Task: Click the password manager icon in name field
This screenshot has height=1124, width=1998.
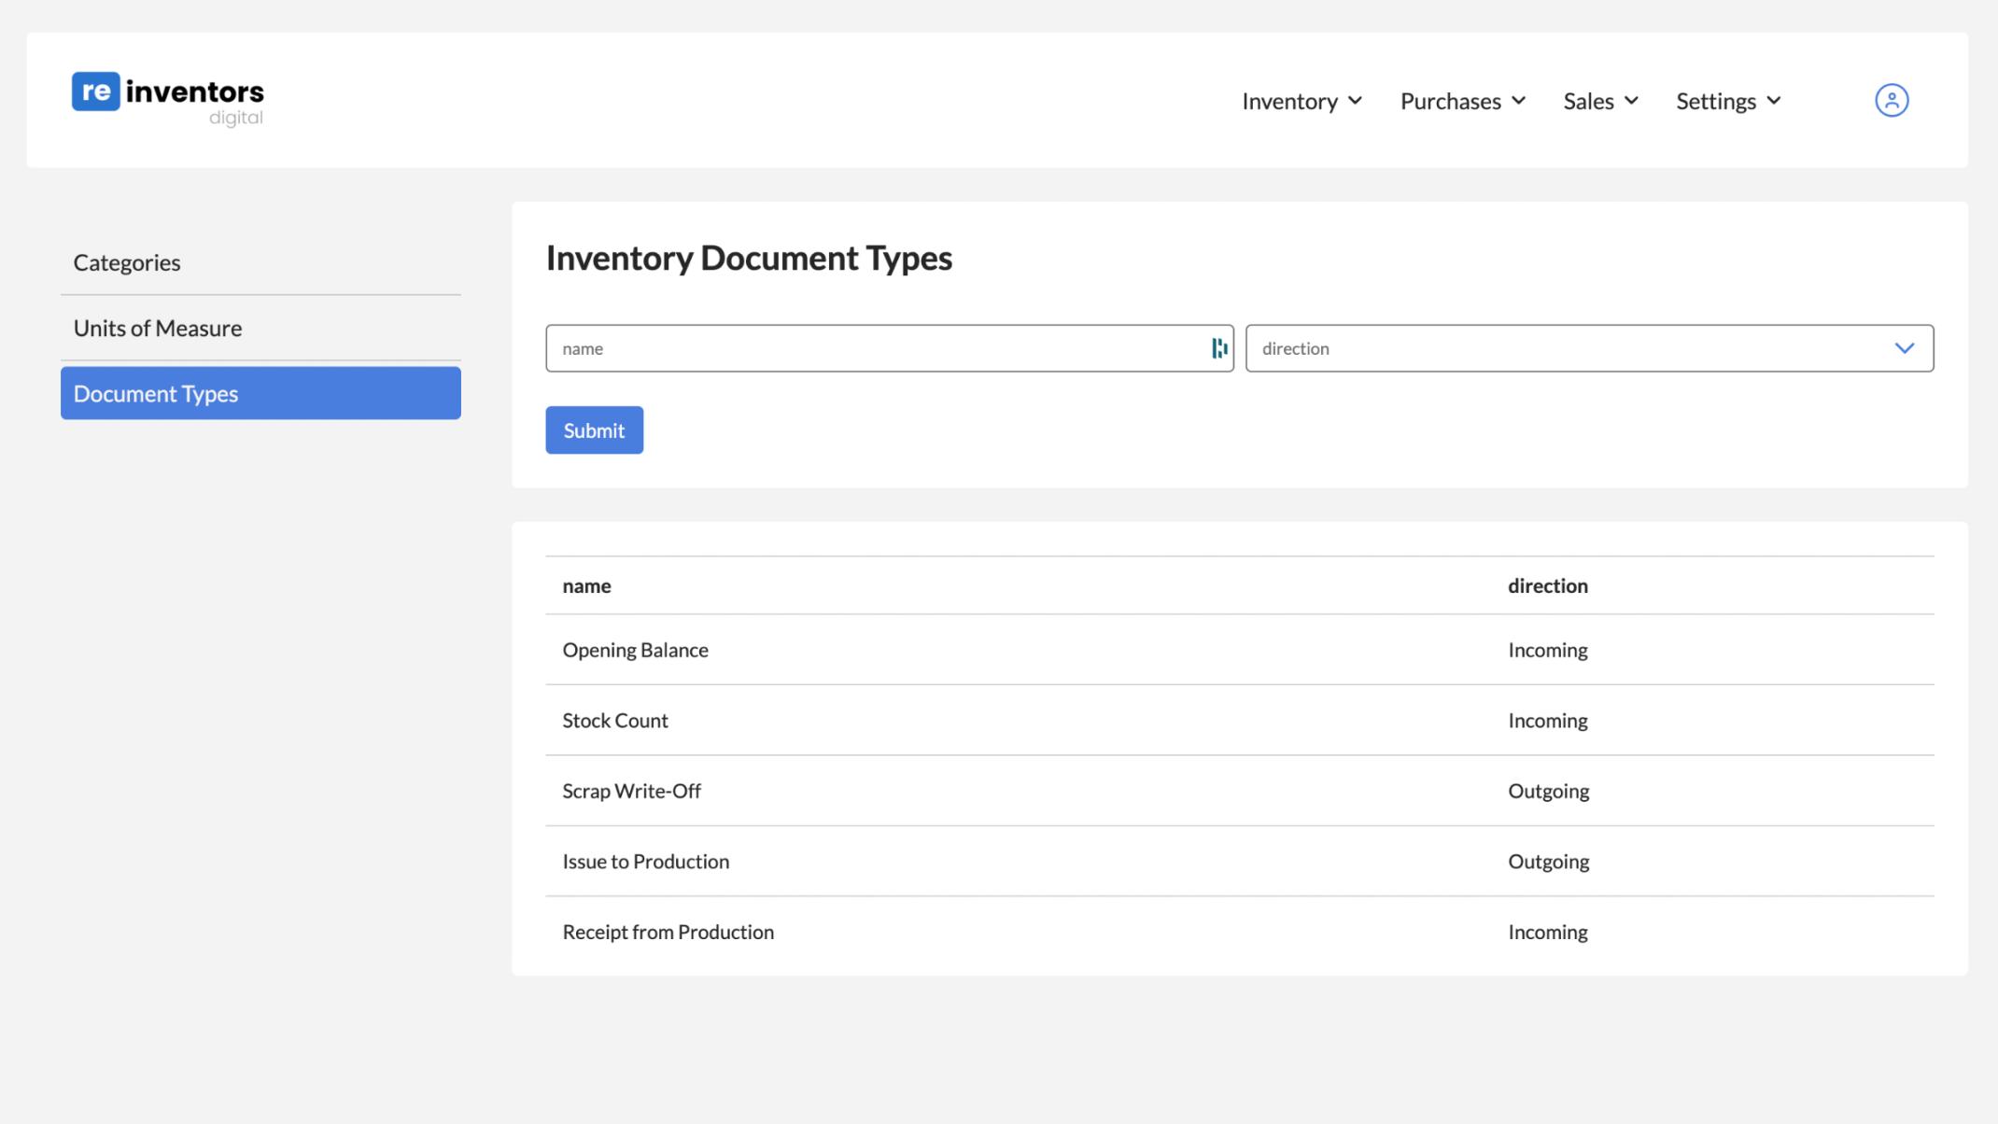Action: click(x=1219, y=348)
